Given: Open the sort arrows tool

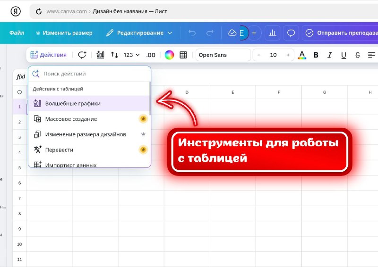Looking at the screenshot, I should click(x=114, y=55).
